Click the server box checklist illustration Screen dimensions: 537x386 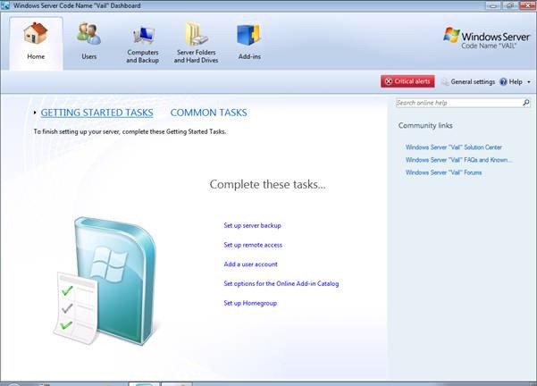106,281
